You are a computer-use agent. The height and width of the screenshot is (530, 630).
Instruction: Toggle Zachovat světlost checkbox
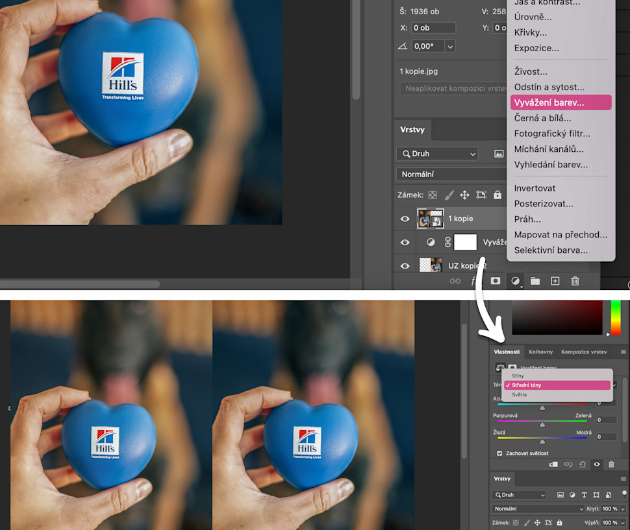(499, 453)
